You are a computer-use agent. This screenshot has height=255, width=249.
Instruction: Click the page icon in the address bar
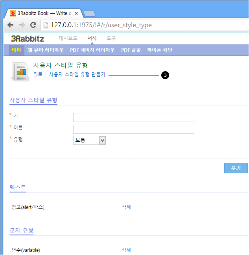[x=46, y=25]
